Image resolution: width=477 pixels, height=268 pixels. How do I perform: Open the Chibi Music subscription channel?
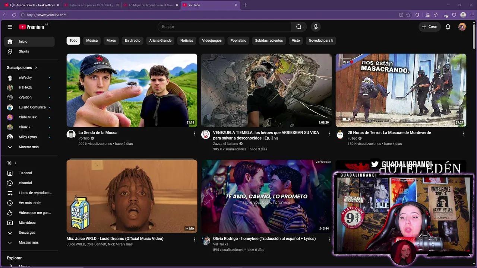click(x=29, y=117)
